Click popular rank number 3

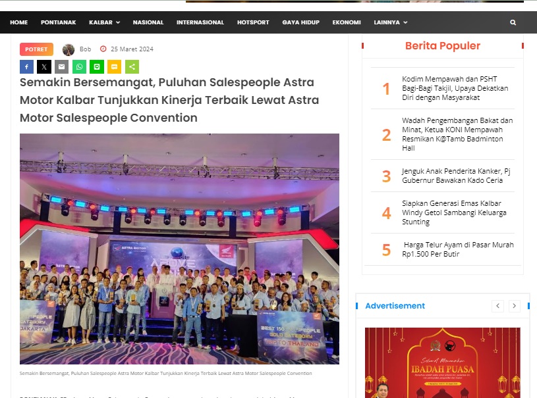(386, 176)
